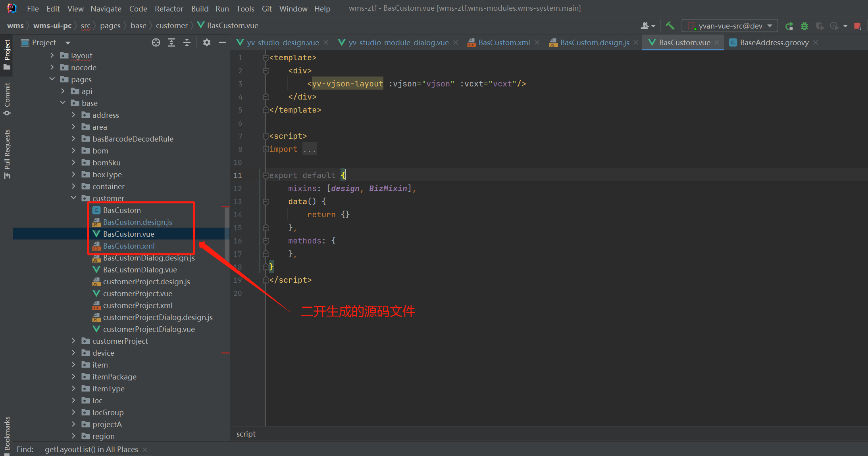
Task: Open the Navigate menu
Action: (x=106, y=9)
